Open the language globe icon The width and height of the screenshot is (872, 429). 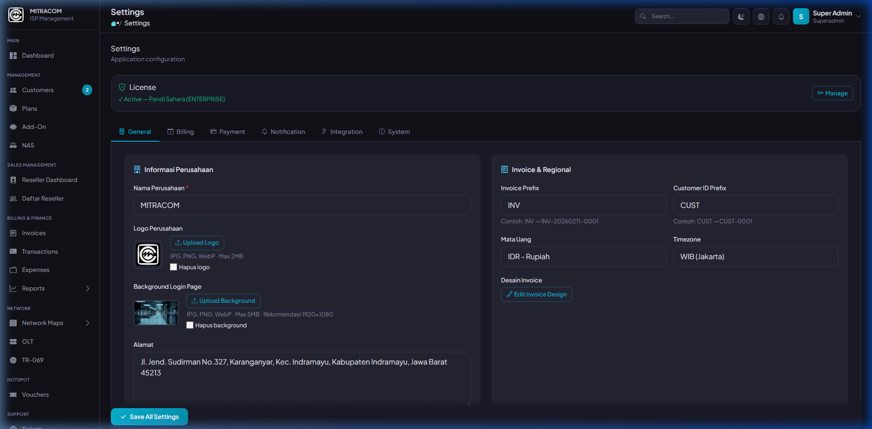(761, 17)
